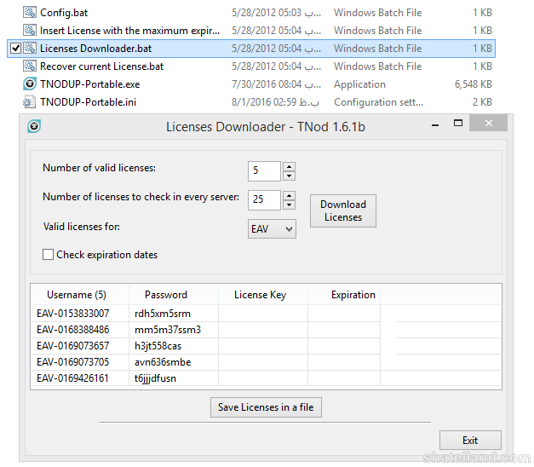Screen dimensions: 534x467
Task: Select the TNODUP-Portable.ini file name
Action: coord(89,102)
